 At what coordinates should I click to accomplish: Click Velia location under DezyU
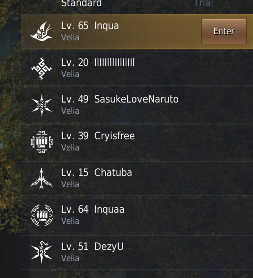70,258
